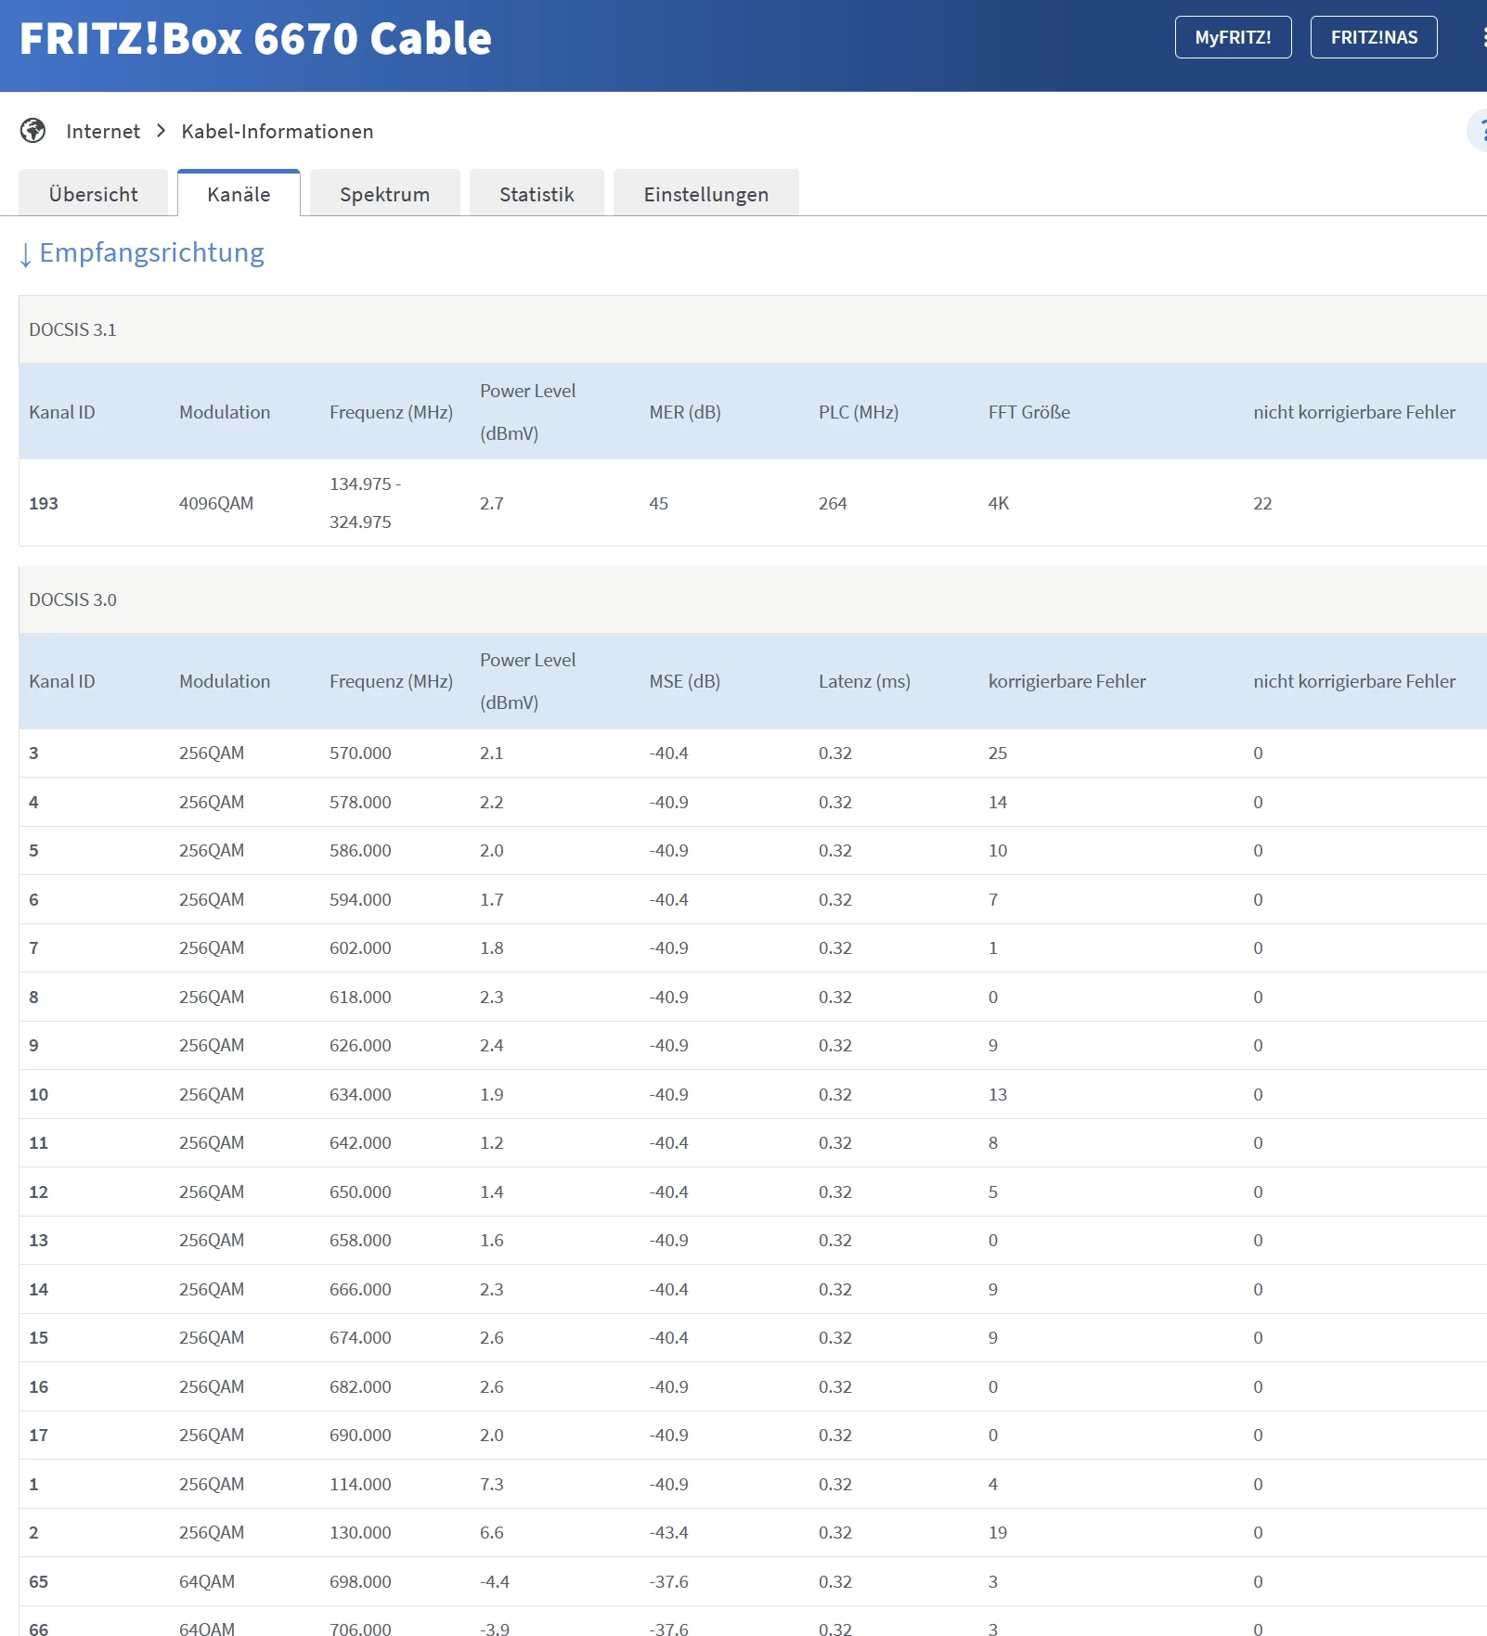Image resolution: width=1487 pixels, height=1636 pixels.
Task: Open the MyFRITZ! page
Action: [1232, 37]
